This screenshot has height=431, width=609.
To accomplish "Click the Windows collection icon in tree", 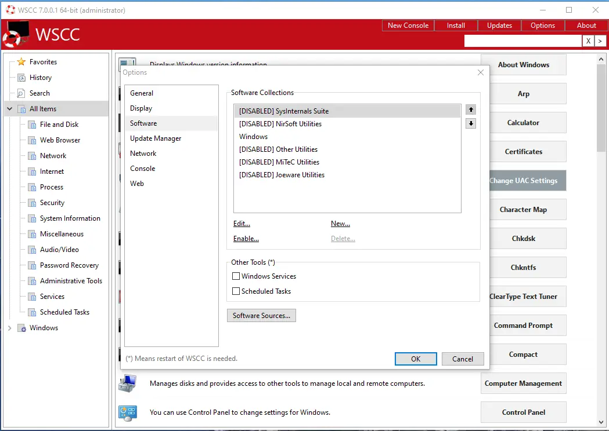I will 22,328.
